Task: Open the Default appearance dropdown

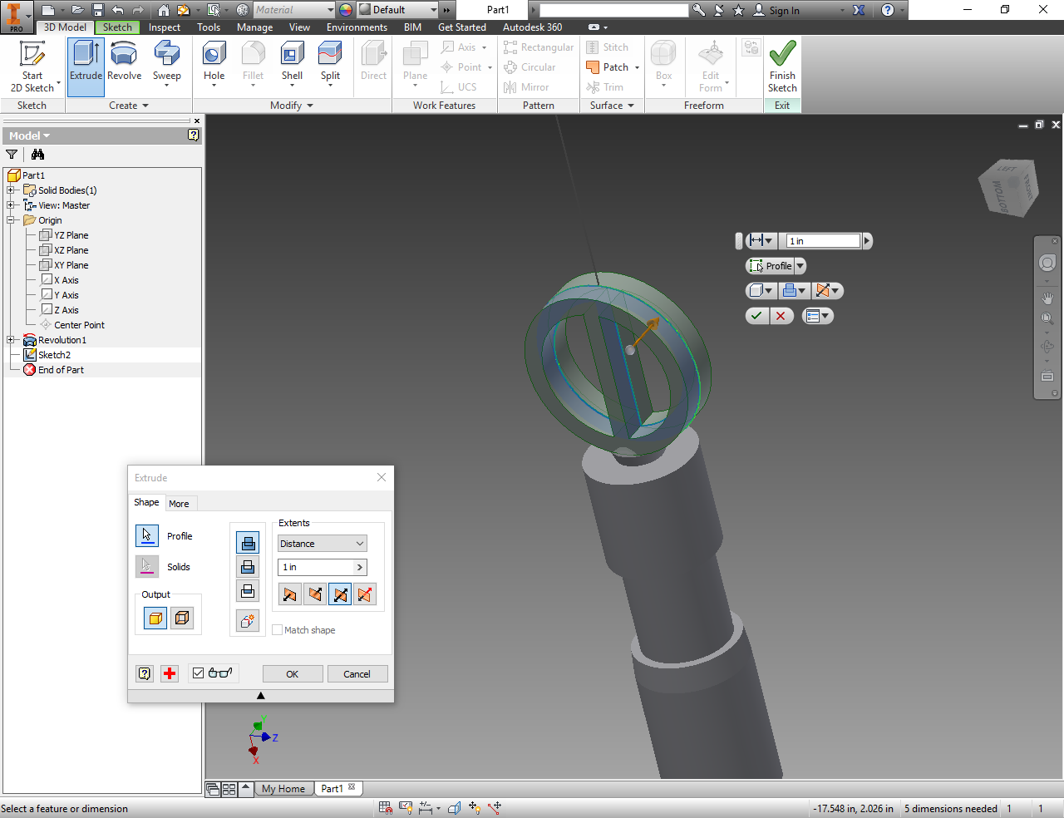Action: (x=434, y=10)
